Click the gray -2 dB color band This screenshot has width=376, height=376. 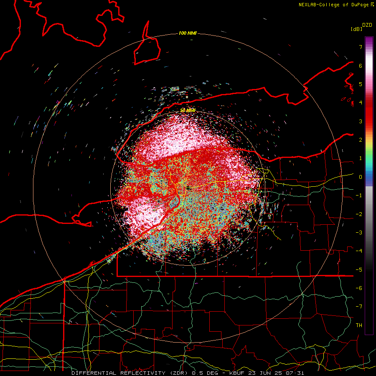[x=369, y=214]
